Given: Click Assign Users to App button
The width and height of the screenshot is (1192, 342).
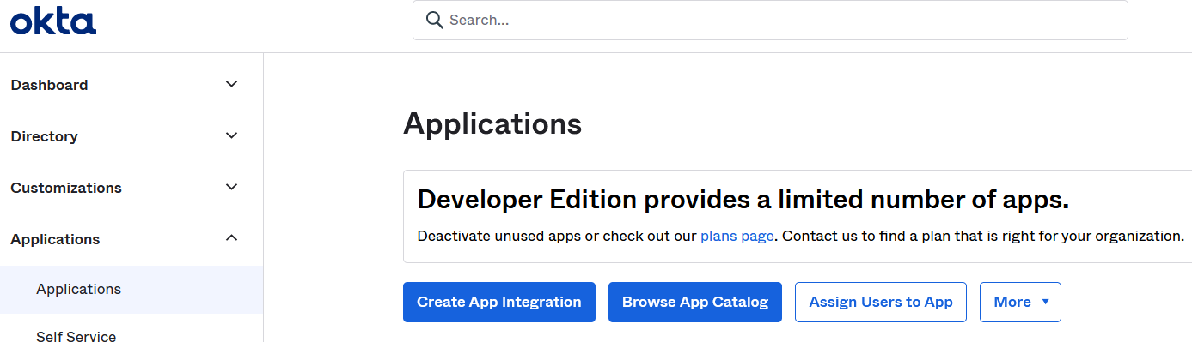Looking at the screenshot, I should (881, 302).
